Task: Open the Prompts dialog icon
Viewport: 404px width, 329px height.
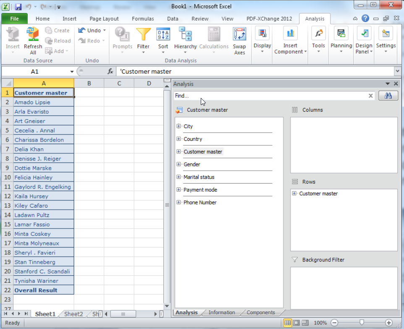Action: tap(122, 34)
